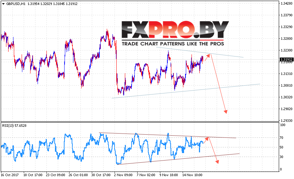Select the 18 Oct 17:00 time axis label

tap(33, 175)
